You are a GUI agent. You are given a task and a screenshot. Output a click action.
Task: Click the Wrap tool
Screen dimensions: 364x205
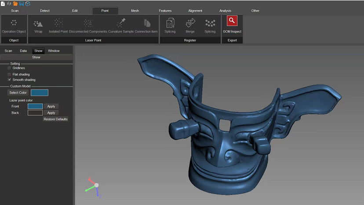(x=38, y=26)
